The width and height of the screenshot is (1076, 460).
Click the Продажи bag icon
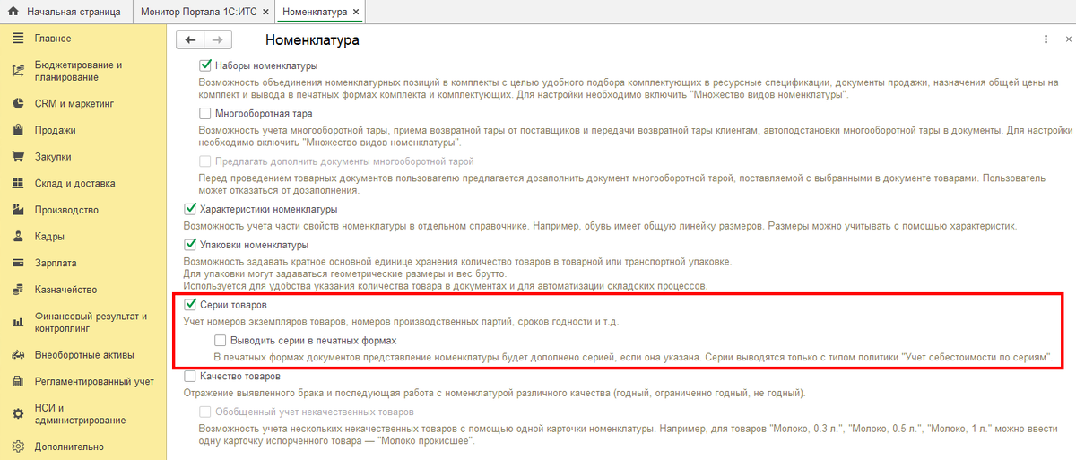point(17,130)
